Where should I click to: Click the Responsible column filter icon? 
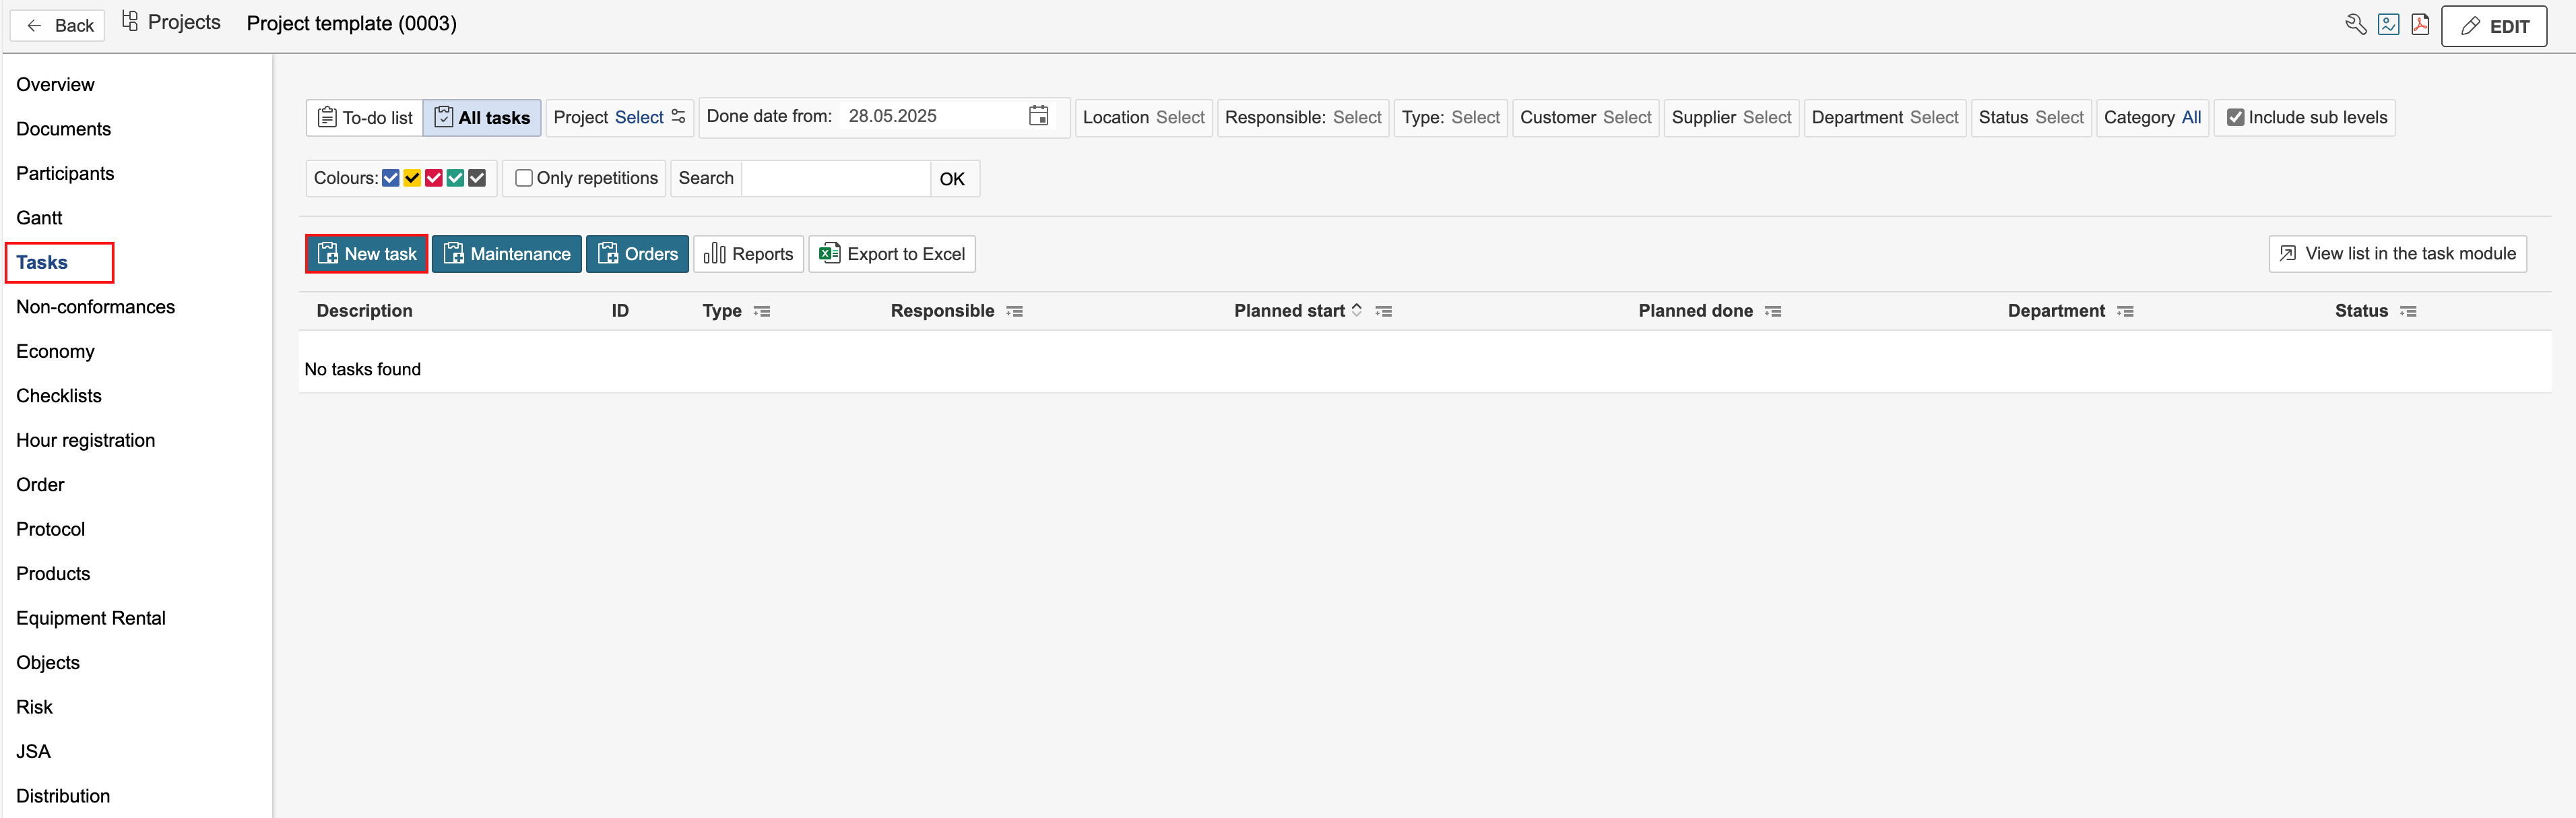[x=1015, y=312]
